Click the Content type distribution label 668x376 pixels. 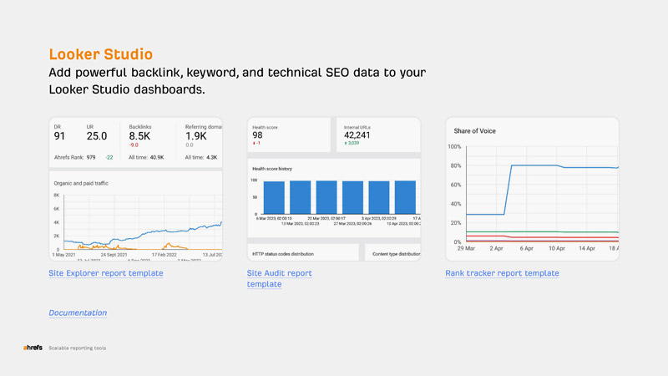click(x=396, y=254)
